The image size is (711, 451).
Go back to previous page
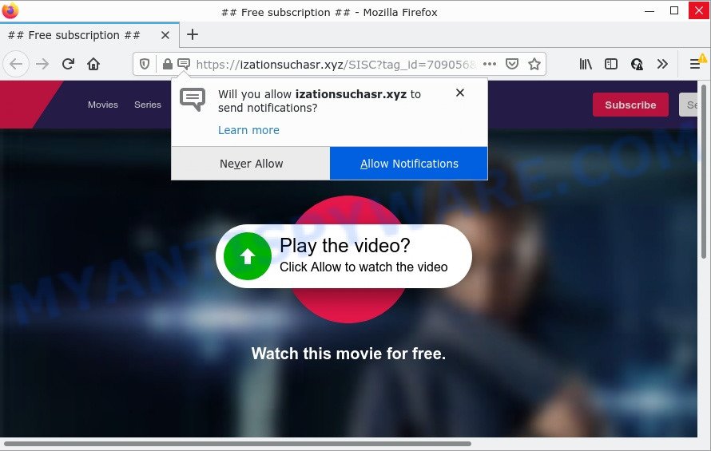pyautogui.click(x=16, y=64)
